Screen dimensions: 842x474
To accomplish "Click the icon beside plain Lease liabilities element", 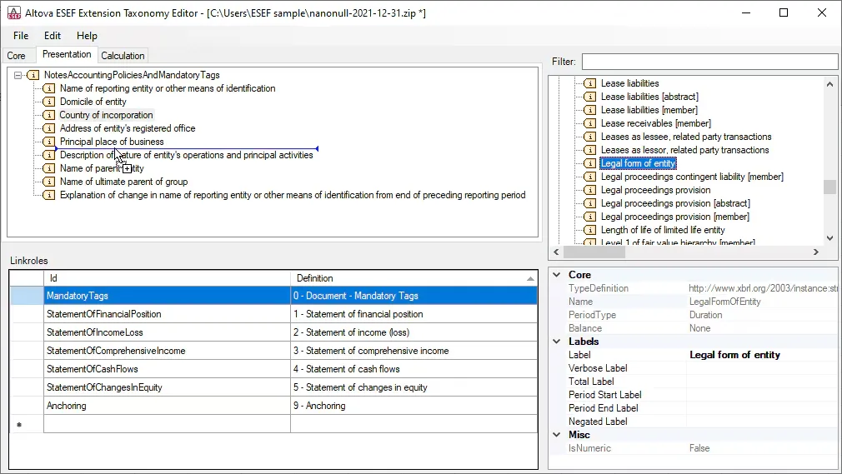I will tap(589, 83).
